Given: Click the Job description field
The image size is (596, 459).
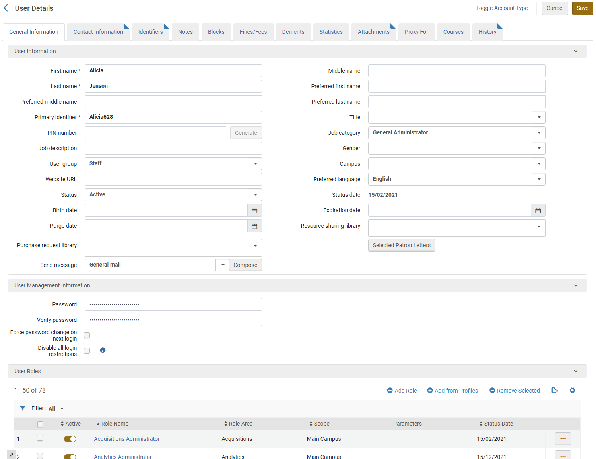Looking at the screenshot, I should click(x=173, y=148).
